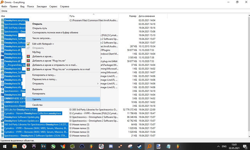Screen dimensions: 250x150
Task: Switch the ENG input language indicator
Action: pyautogui.click(x=224, y=146)
